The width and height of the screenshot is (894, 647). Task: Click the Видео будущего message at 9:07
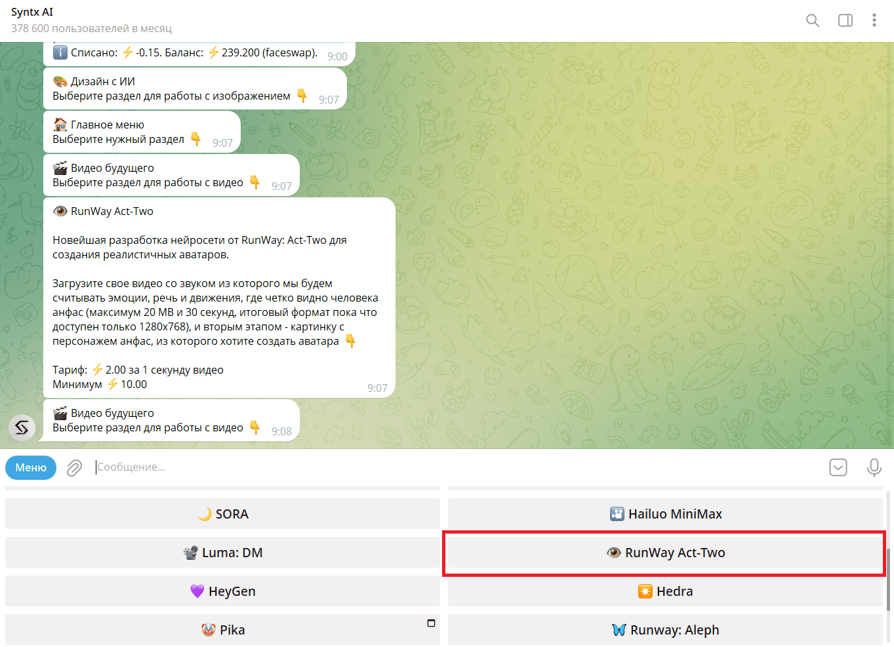coord(171,175)
